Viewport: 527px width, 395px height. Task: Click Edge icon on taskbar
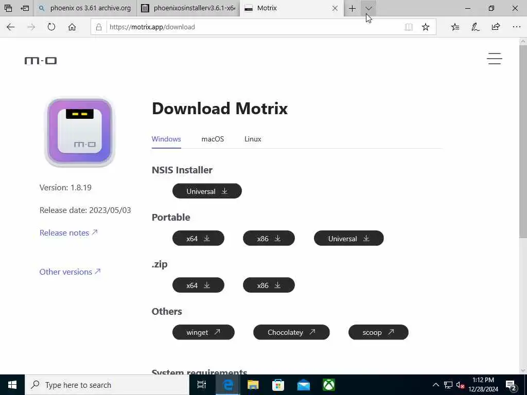point(227,385)
